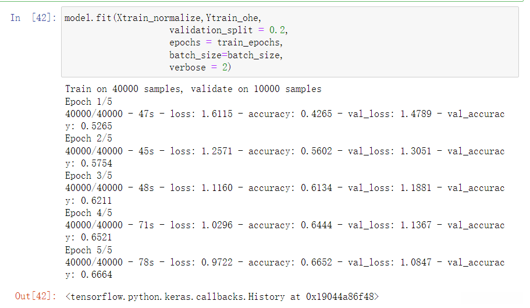Click the keras History object result text
Image resolution: width=530 pixels, height=308 pixels.
pos(222,296)
